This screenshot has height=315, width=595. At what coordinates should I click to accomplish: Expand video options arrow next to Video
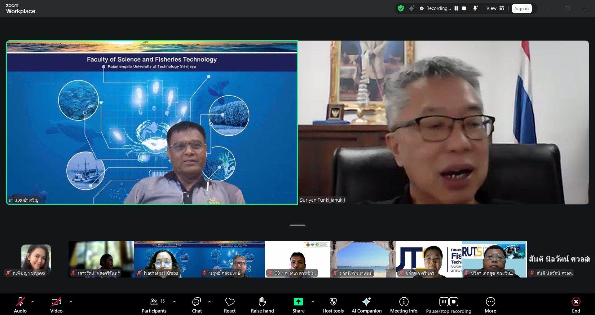tap(71, 301)
